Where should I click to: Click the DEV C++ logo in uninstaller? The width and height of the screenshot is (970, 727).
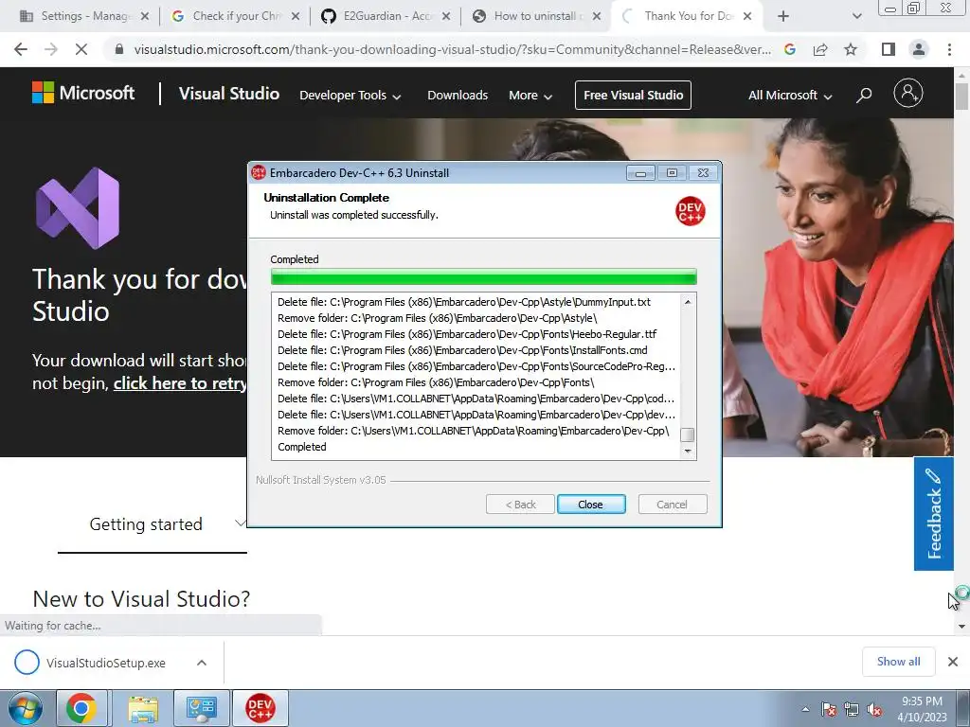click(690, 211)
